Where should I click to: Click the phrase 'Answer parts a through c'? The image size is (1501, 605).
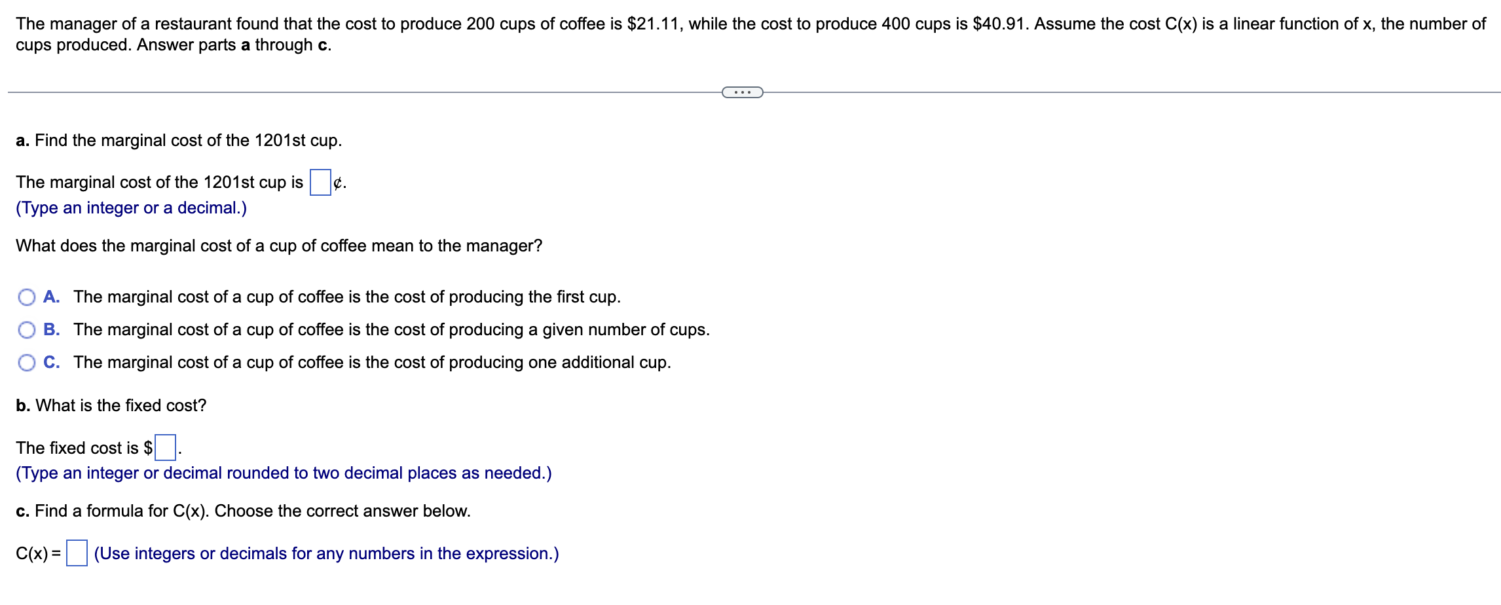tap(232, 45)
